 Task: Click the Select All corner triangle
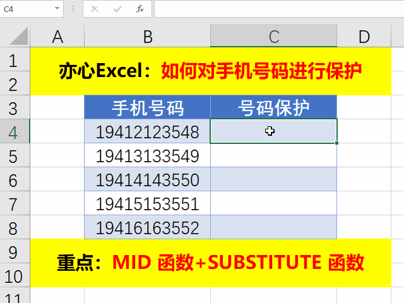(15, 37)
